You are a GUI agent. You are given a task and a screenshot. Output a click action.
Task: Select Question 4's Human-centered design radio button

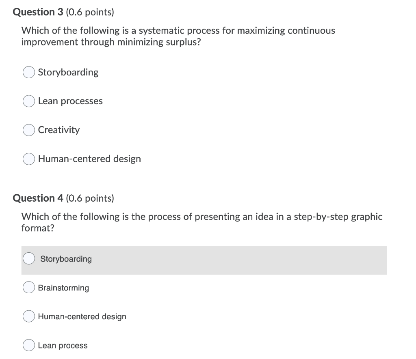tap(29, 316)
